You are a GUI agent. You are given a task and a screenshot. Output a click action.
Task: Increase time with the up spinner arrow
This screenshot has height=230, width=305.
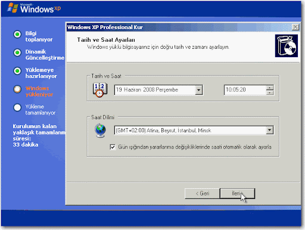(270, 88)
